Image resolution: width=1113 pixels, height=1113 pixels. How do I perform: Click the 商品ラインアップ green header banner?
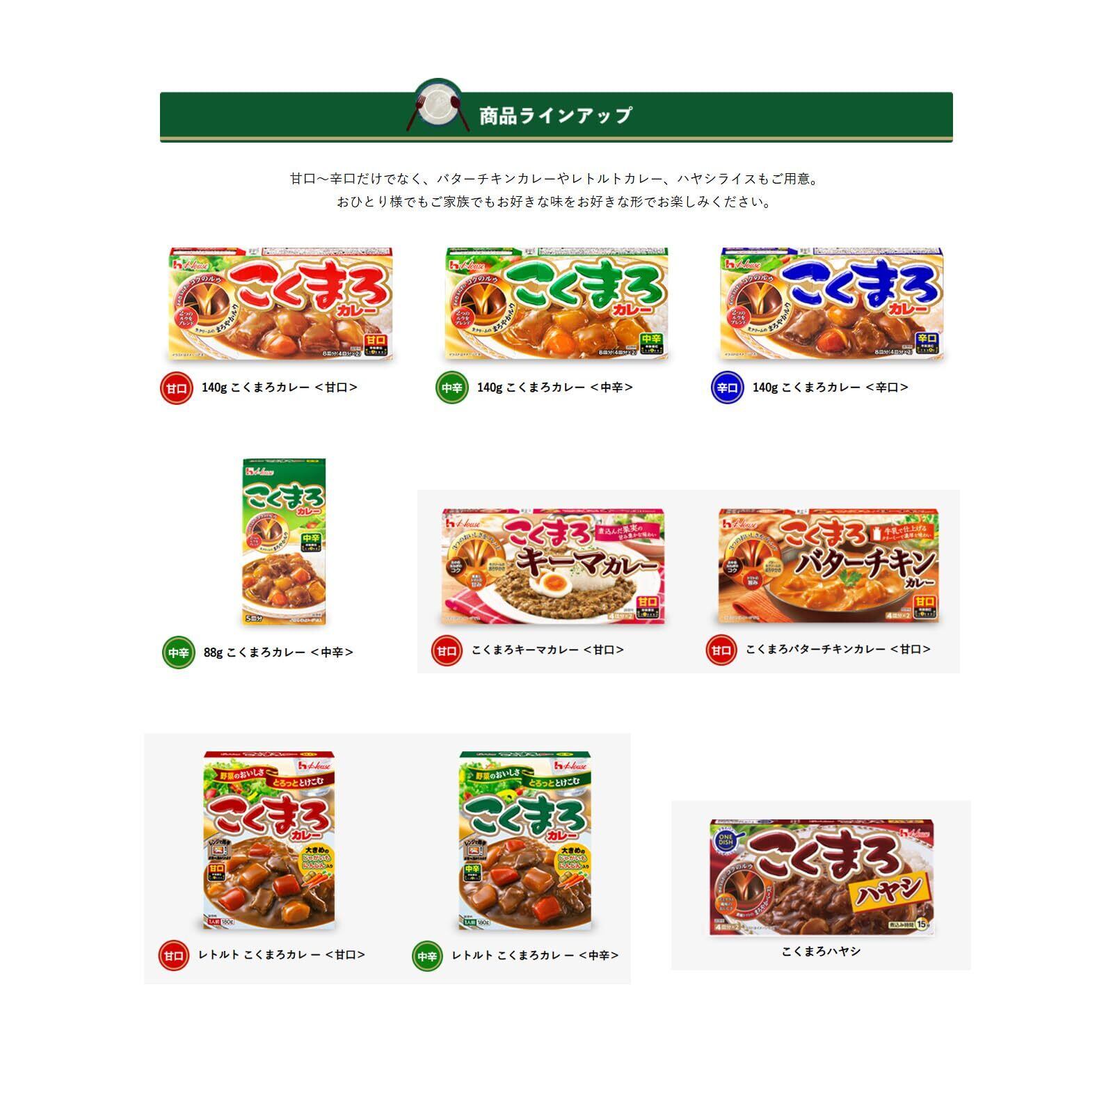(x=556, y=116)
